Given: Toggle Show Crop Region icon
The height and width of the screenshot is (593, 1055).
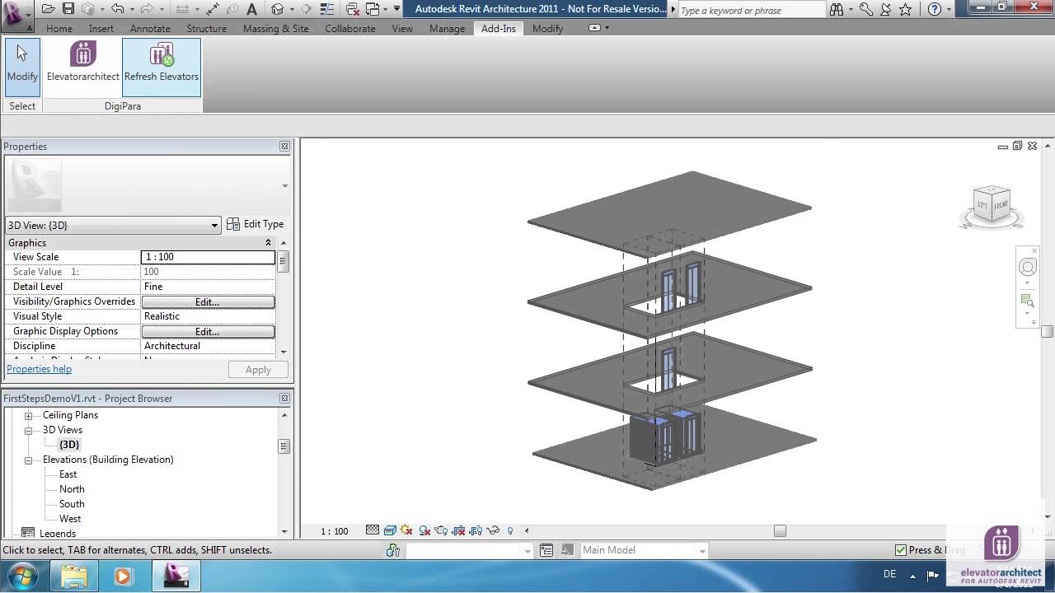Looking at the screenshot, I should 476,530.
